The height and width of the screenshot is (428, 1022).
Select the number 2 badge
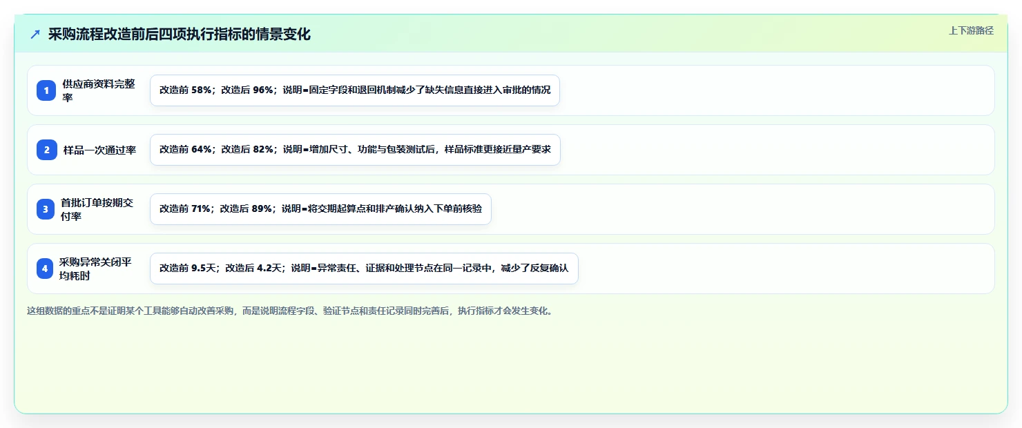(x=47, y=150)
